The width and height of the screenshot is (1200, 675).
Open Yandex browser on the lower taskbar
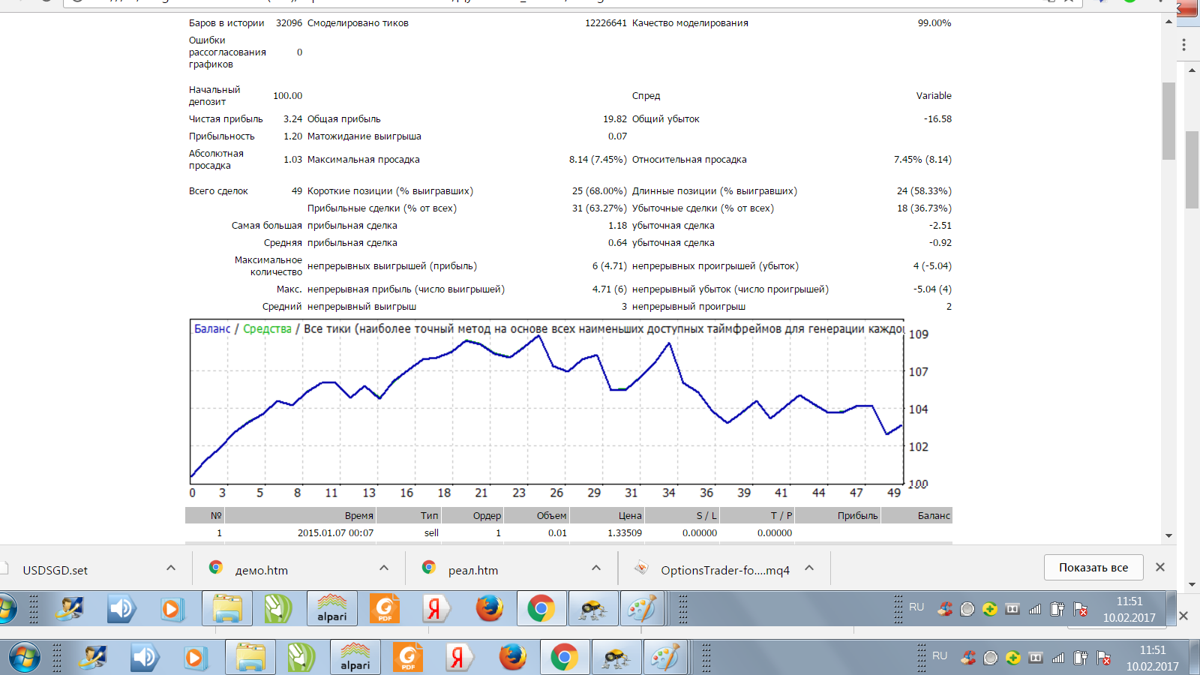coord(457,657)
